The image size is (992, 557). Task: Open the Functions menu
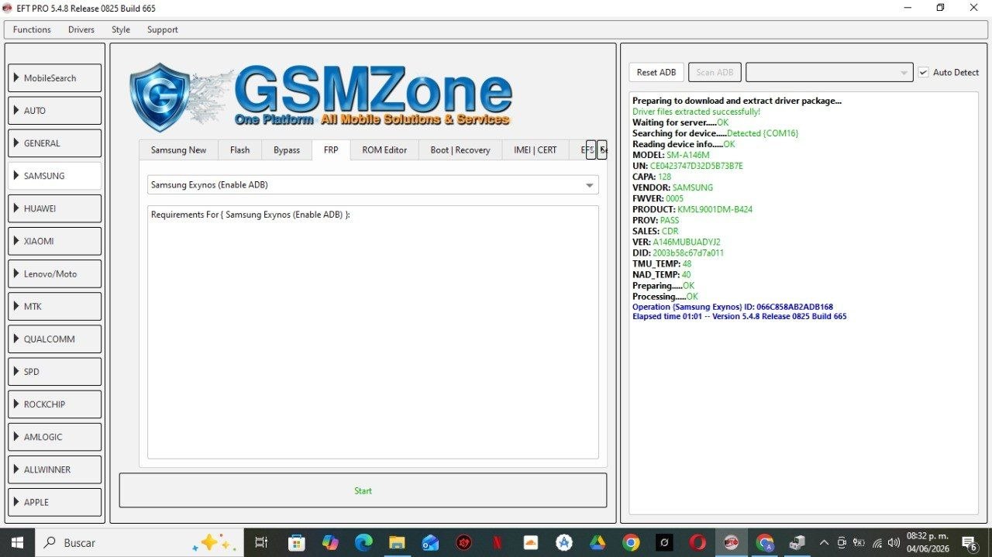tap(32, 29)
